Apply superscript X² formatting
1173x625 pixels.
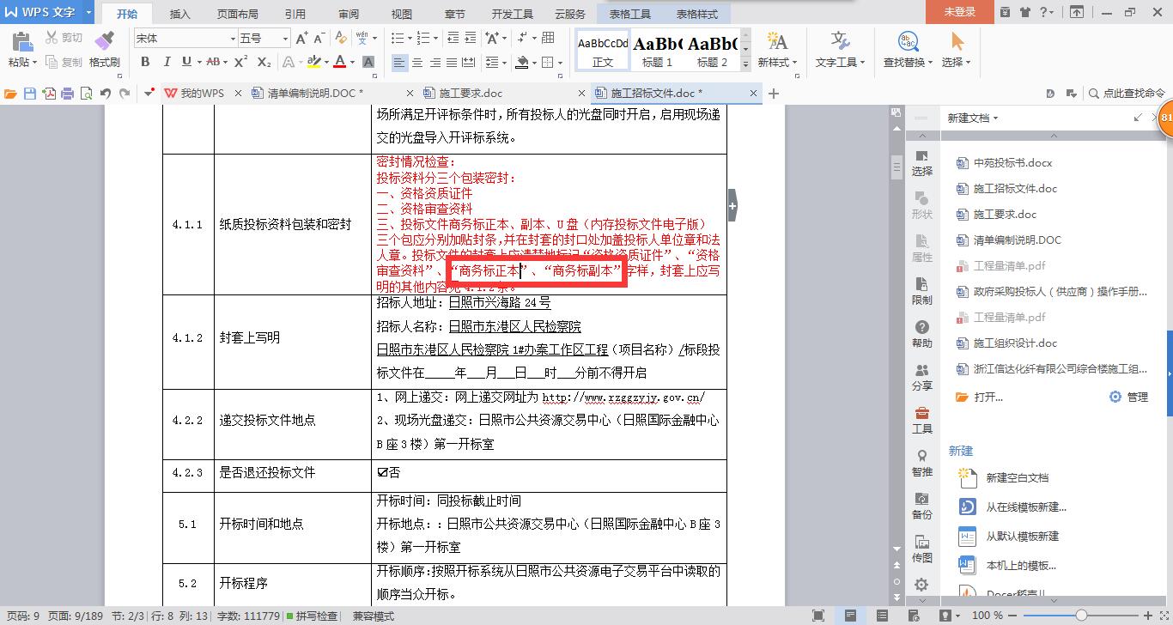point(241,62)
